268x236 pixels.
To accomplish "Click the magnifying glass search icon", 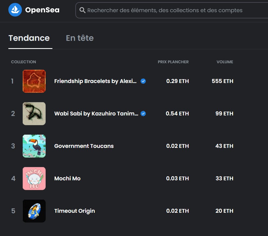I will (x=82, y=10).
